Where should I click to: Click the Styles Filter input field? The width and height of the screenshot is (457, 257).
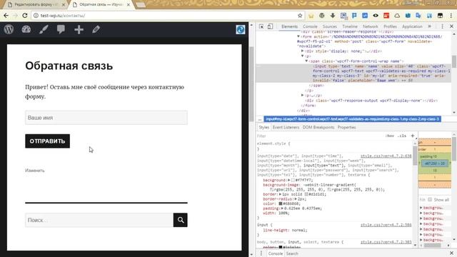pyautogui.click(x=319, y=136)
